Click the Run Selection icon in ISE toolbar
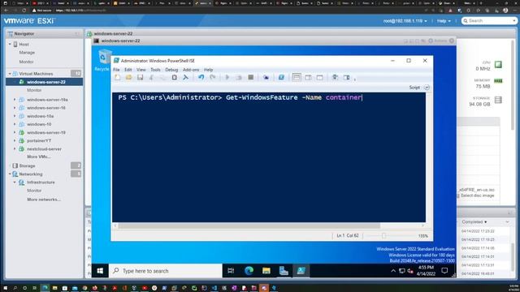Viewport: 520px width, 292px height. click(x=239, y=78)
